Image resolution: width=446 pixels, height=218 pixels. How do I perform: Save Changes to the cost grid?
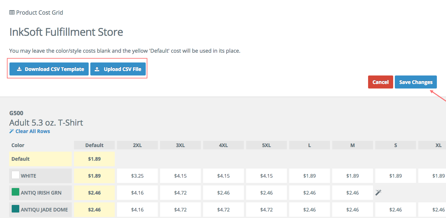[416, 82]
